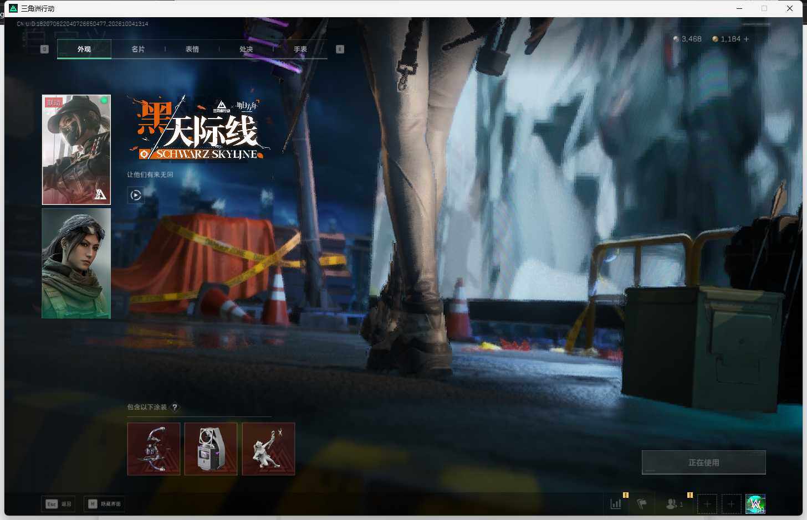Open the 处决 tab
The height and width of the screenshot is (520, 807).
tap(246, 49)
